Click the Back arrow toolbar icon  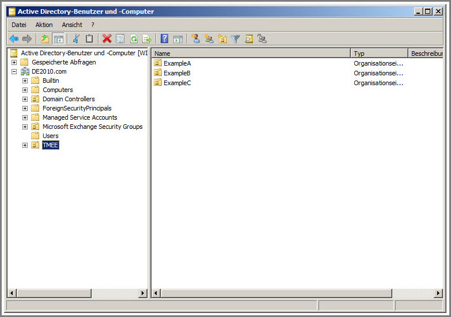coord(14,39)
